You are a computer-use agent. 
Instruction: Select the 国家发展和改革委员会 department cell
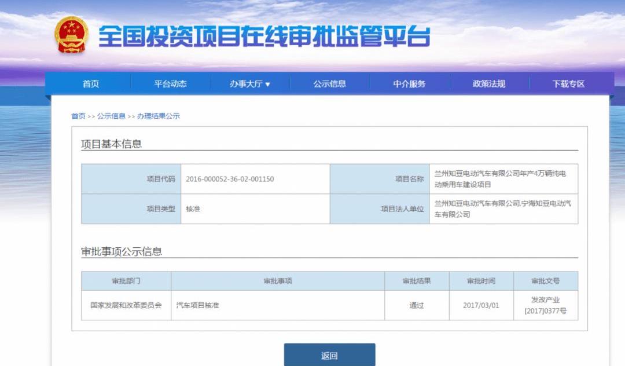point(126,305)
